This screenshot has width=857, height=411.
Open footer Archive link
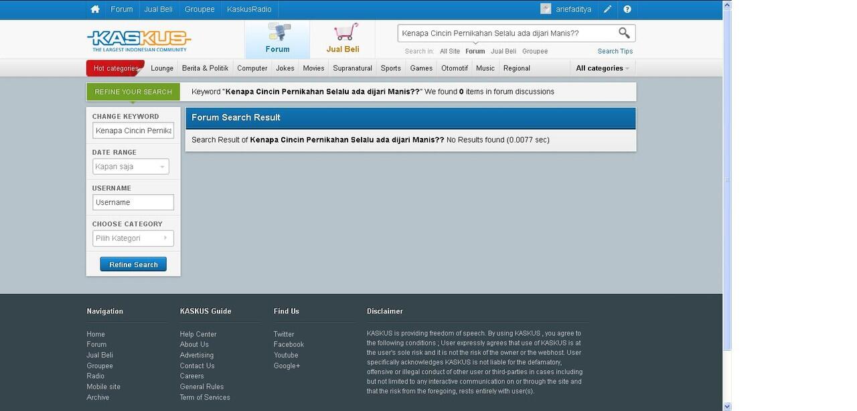(98, 398)
